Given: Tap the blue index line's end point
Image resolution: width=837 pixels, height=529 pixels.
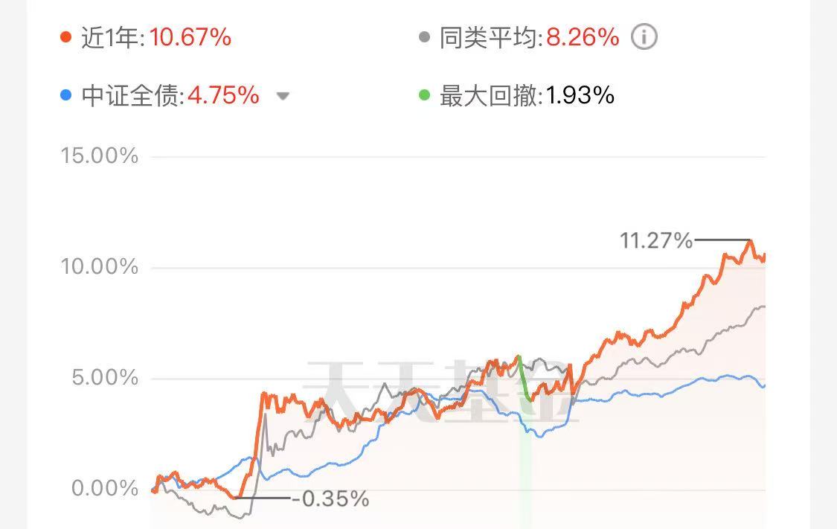Looking at the screenshot, I should point(764,385).
